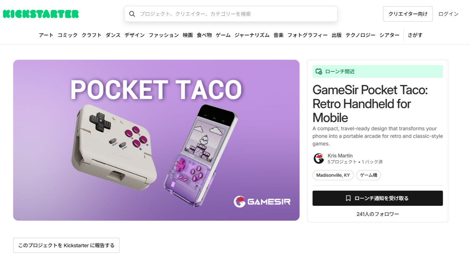Open the クリエイター向け button

pyautogui.click(x=408, y=14)
